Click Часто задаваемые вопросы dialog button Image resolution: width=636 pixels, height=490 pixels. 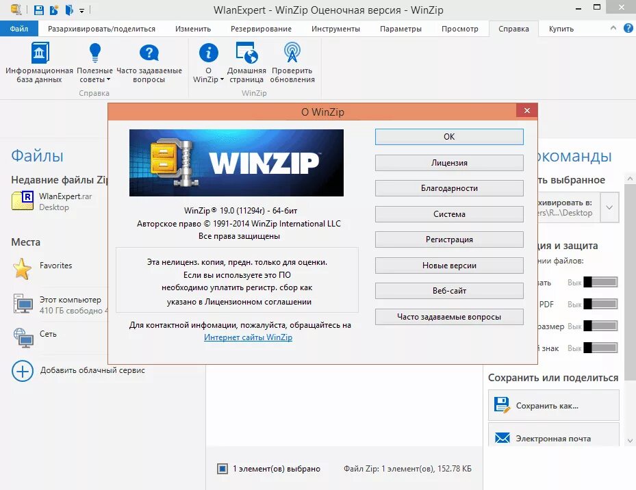click(x=449, y=317)
